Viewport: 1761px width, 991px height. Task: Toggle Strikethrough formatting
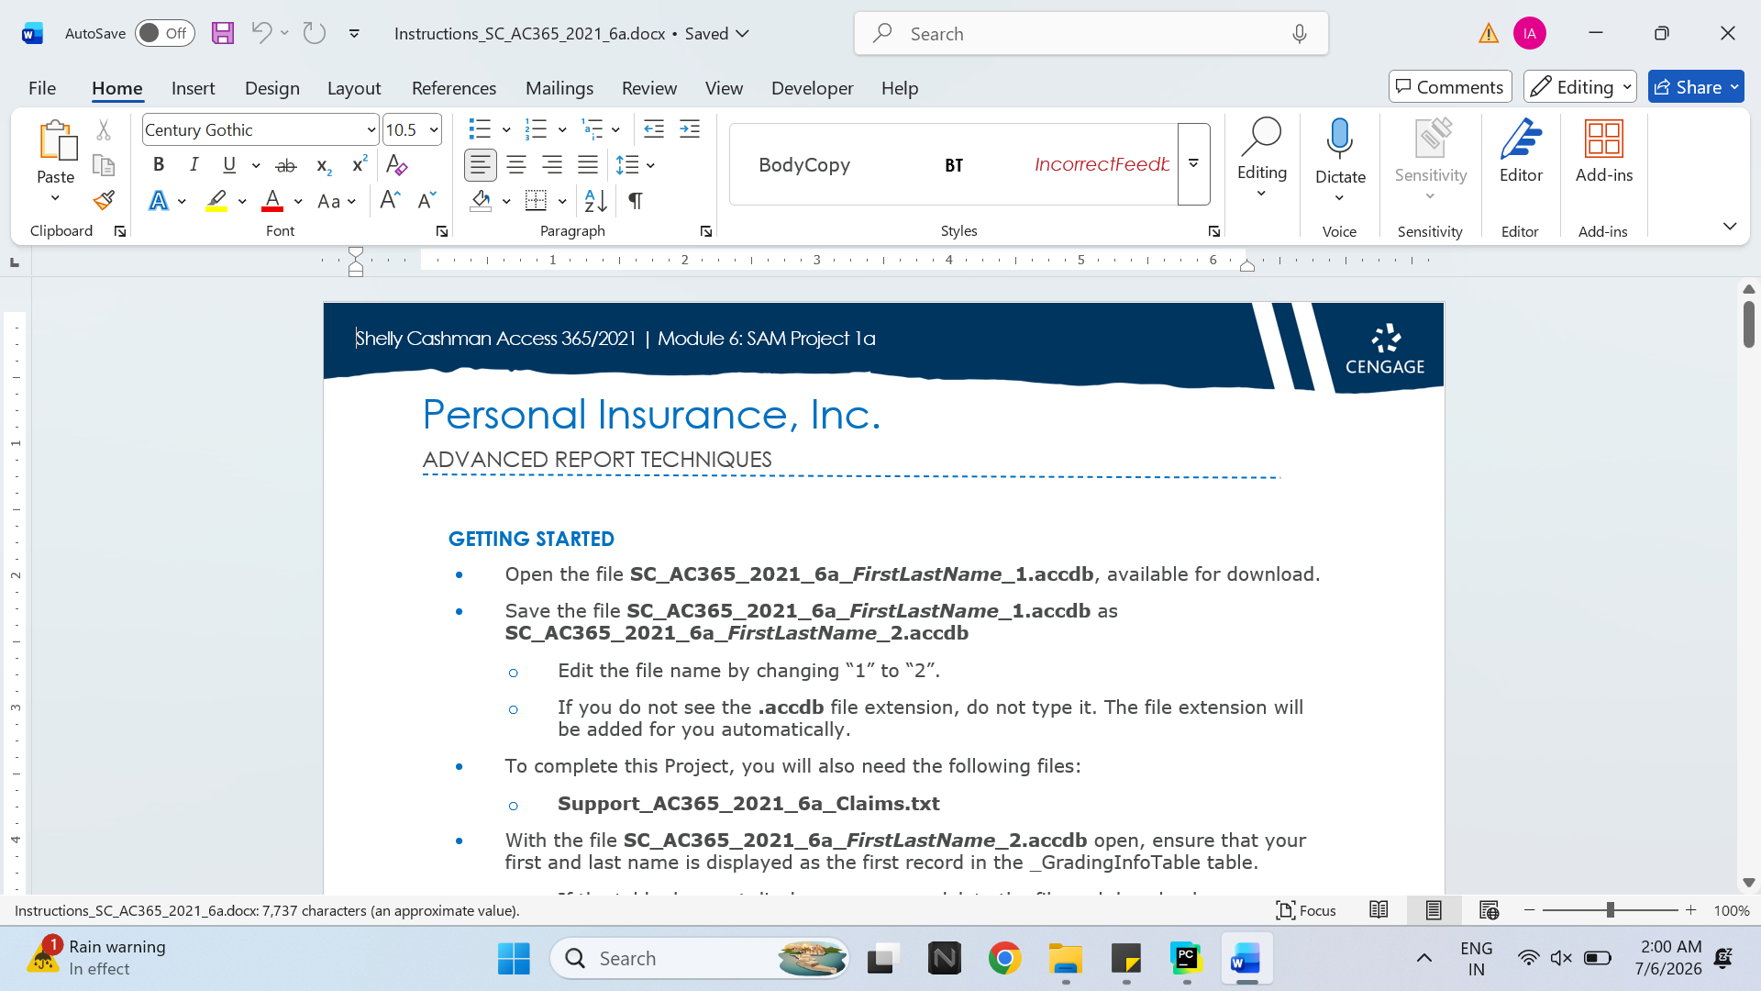tap(286, 165)
